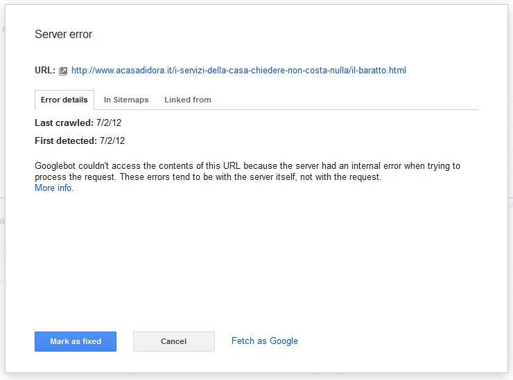
Task: Switch to the In Sitemaps tab
Action: (126, 100)
